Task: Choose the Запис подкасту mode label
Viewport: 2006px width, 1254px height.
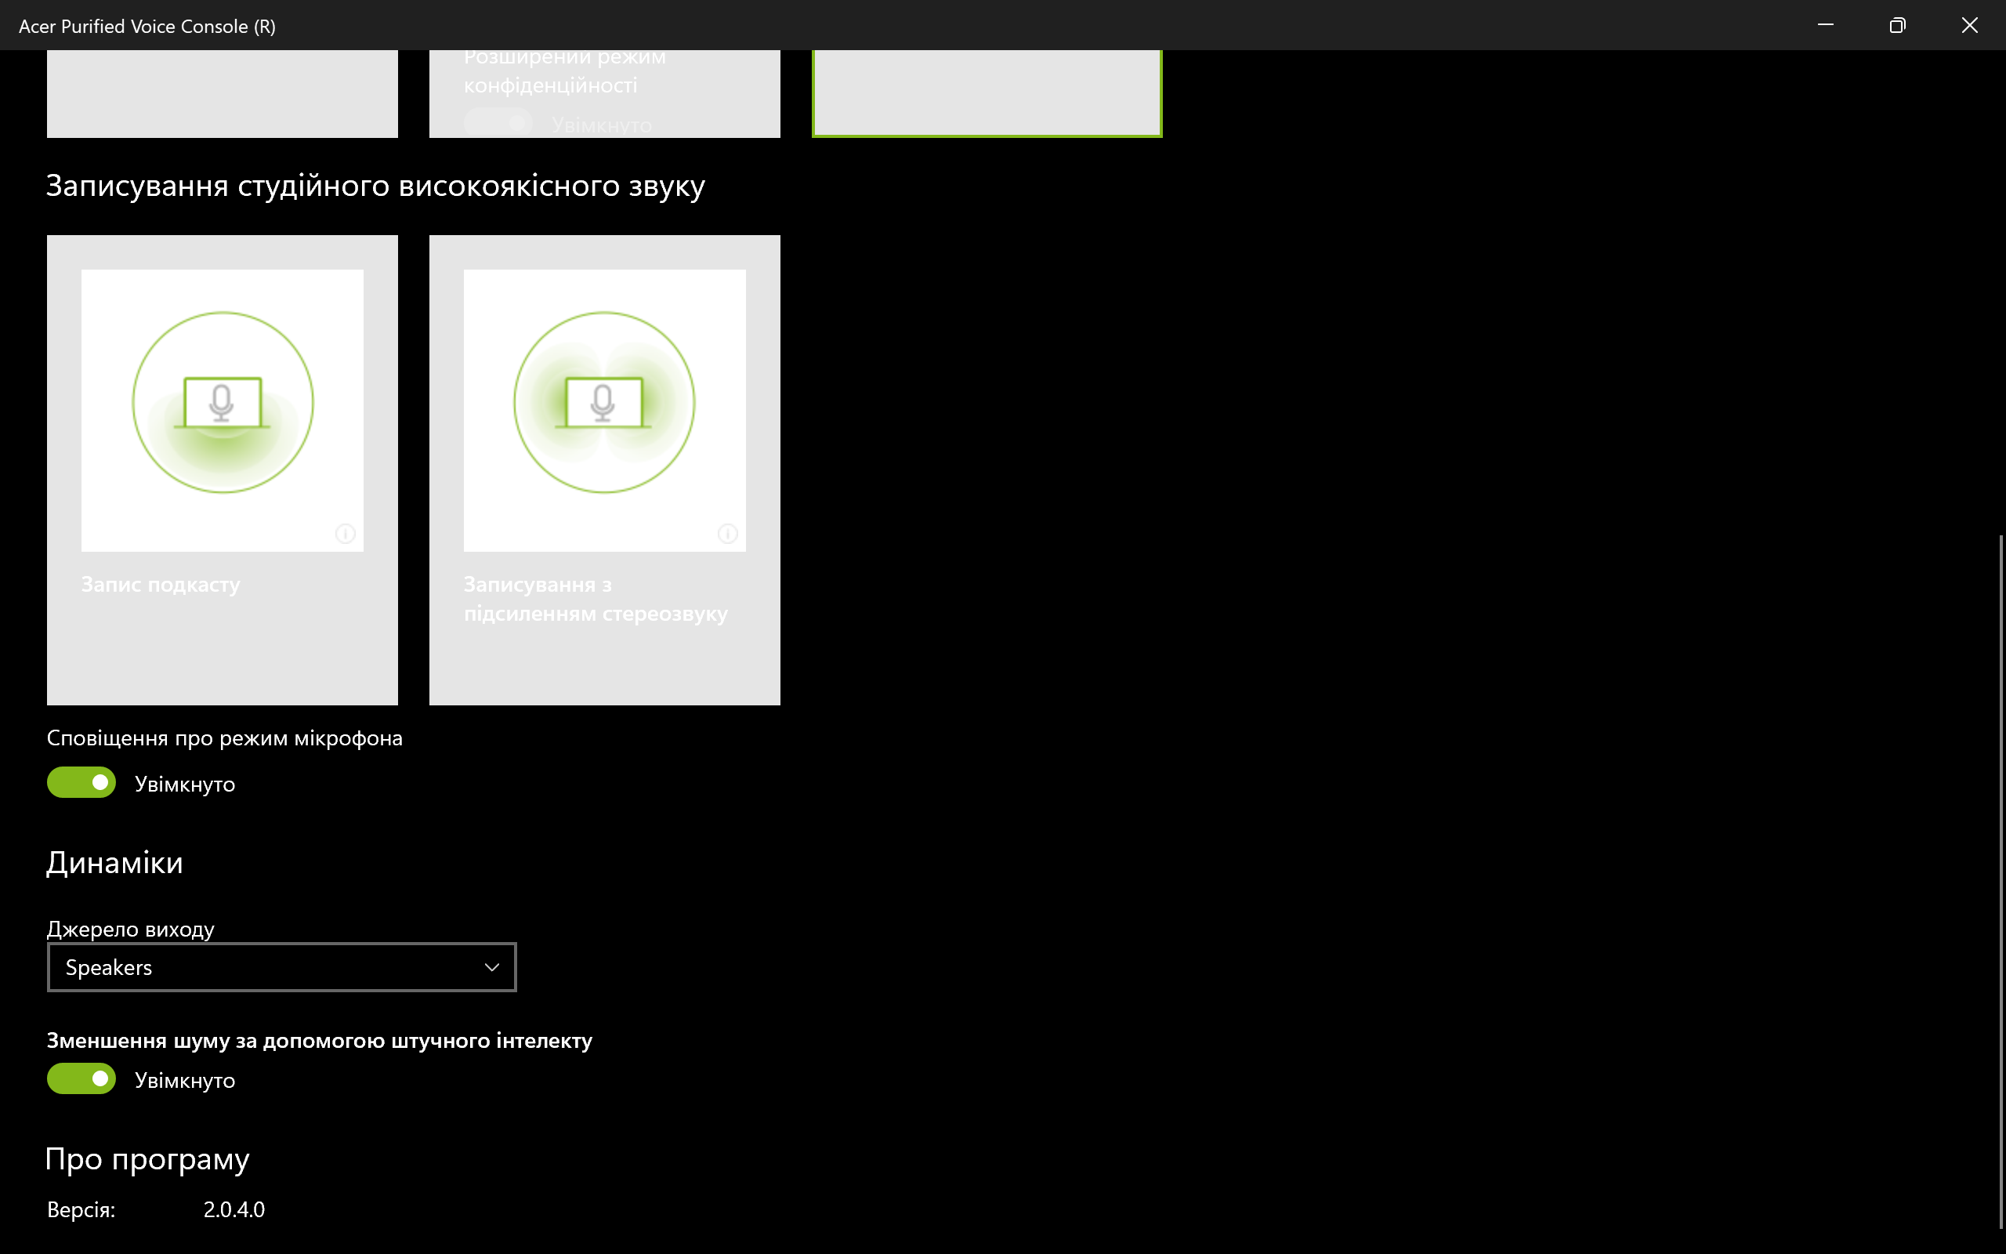Action: coord(161,585)
